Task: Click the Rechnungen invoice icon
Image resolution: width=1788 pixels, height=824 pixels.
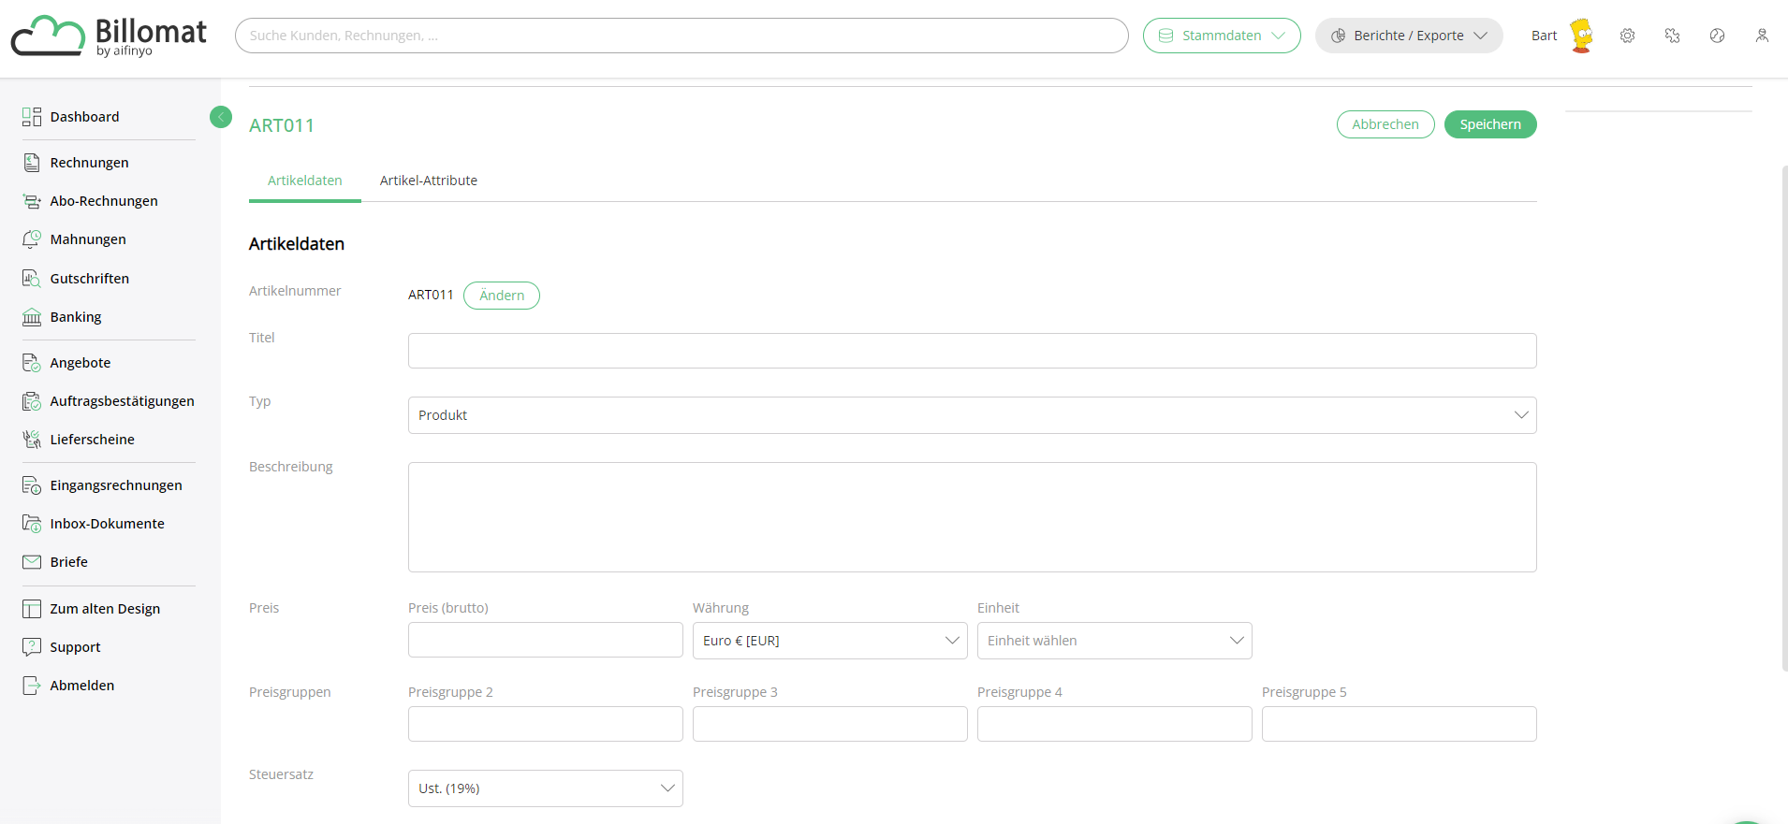Action: [x=32, y=163]
